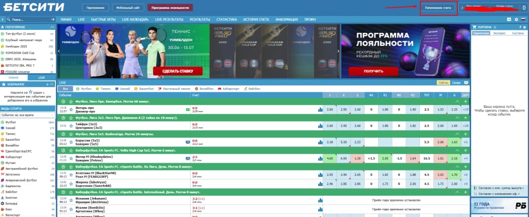Click the green field icon for Янтарь-про match
529x217 pixels.
coord(188,110)
